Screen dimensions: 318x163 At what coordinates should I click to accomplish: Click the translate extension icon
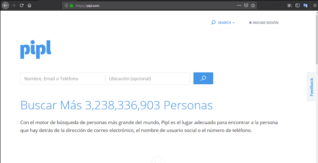[305, 5]
